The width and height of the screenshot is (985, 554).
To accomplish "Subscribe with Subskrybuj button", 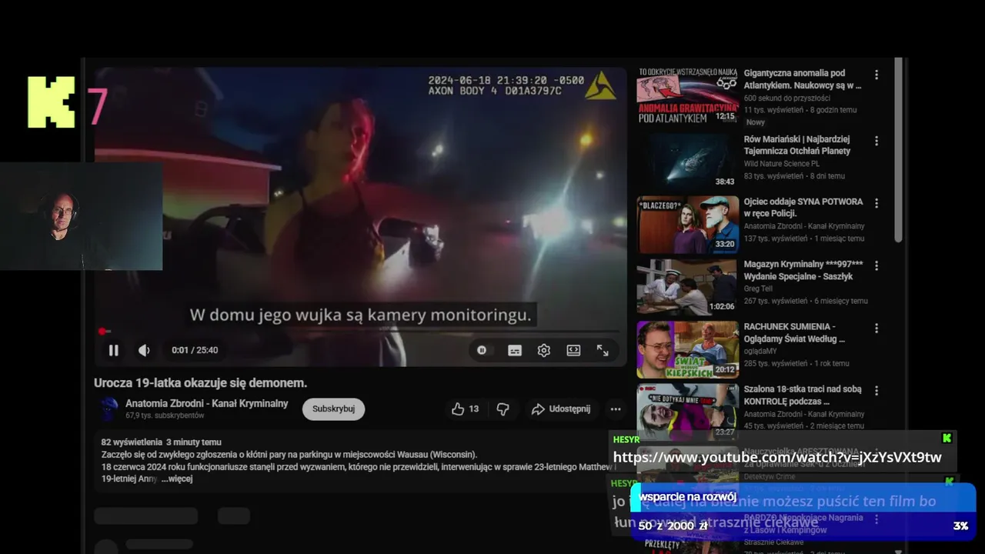I will click(333, 409).
